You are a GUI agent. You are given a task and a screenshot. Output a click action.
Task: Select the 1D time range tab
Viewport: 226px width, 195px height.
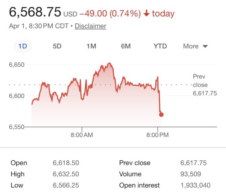point(23,46)
